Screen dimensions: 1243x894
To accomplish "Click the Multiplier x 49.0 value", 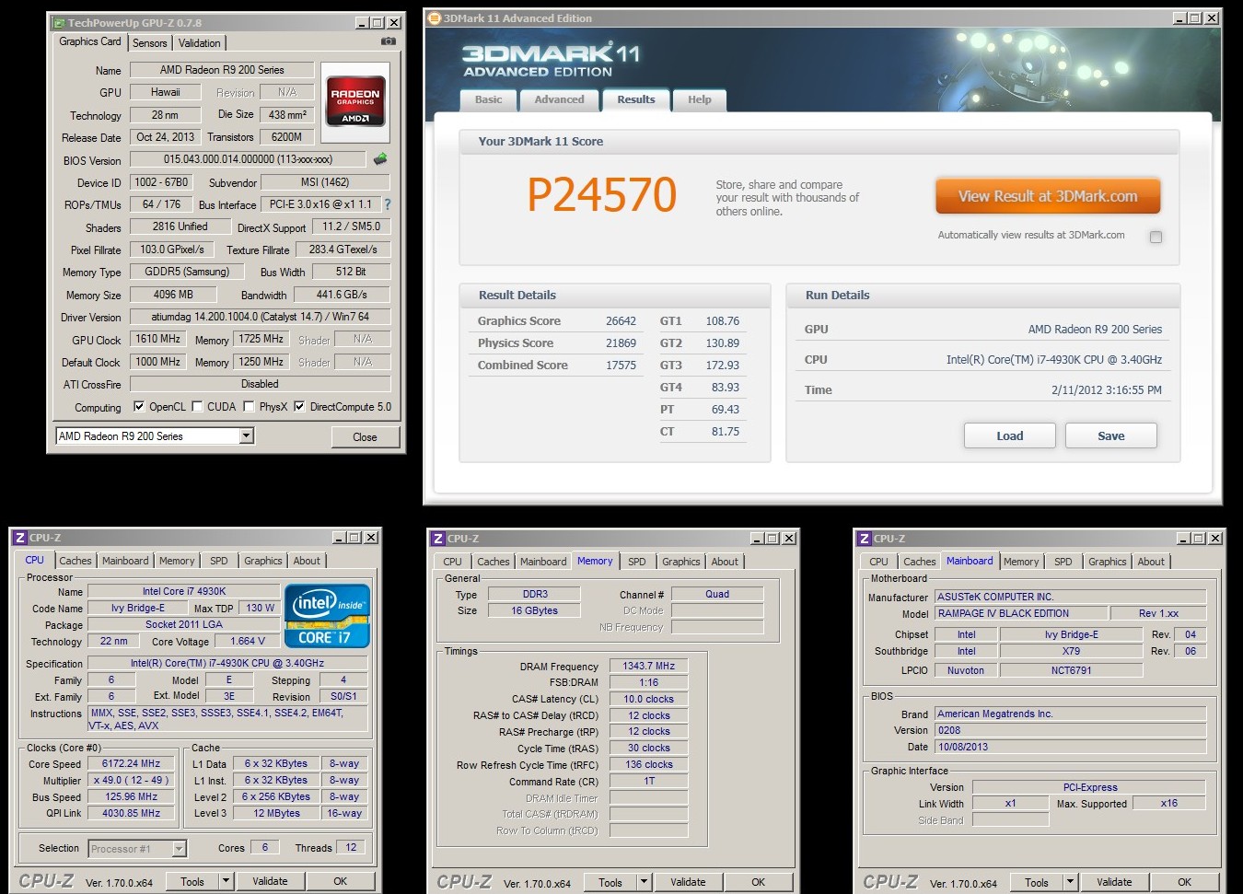I will tap(131, 780).
